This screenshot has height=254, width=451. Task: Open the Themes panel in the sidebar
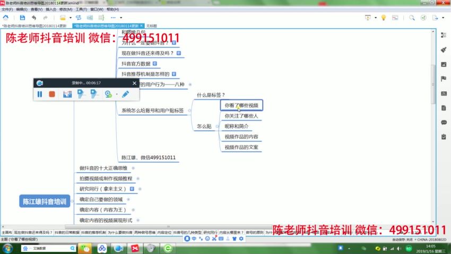pyautogui.click(x=444, y=94)
